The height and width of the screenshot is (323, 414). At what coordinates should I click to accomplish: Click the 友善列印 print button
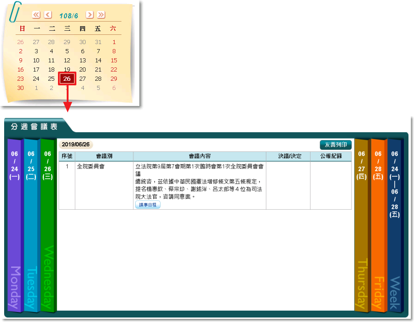pyautogui.click(x=336, y=145)
